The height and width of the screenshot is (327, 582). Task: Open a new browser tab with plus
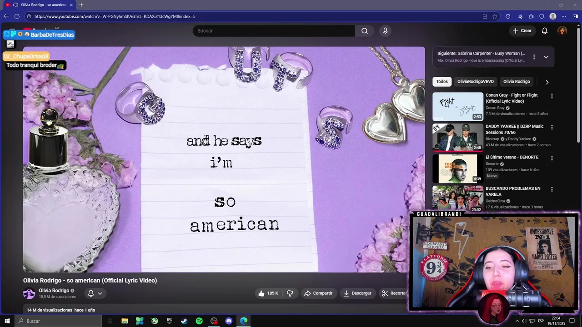click(x=81, y=5)
